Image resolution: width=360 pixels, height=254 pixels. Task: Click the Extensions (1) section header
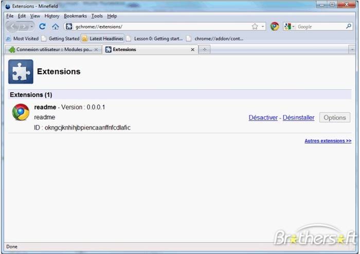coord(180,95)
